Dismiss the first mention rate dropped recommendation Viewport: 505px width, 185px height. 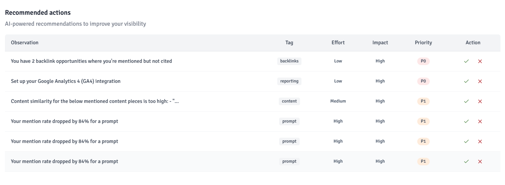point(480,121)
